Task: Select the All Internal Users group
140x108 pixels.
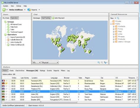Action: coord(16,24)
